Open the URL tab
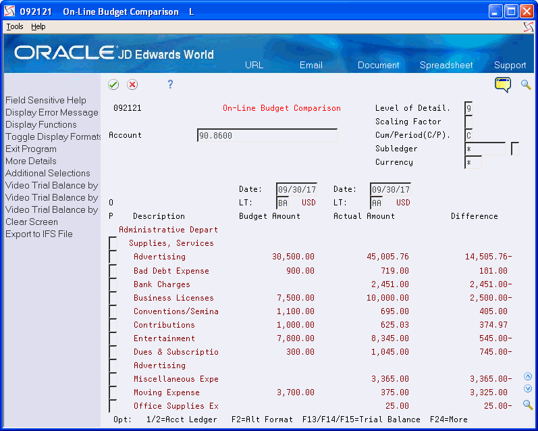538x431 pixels. pyautogui.click(x=254, y=65)
